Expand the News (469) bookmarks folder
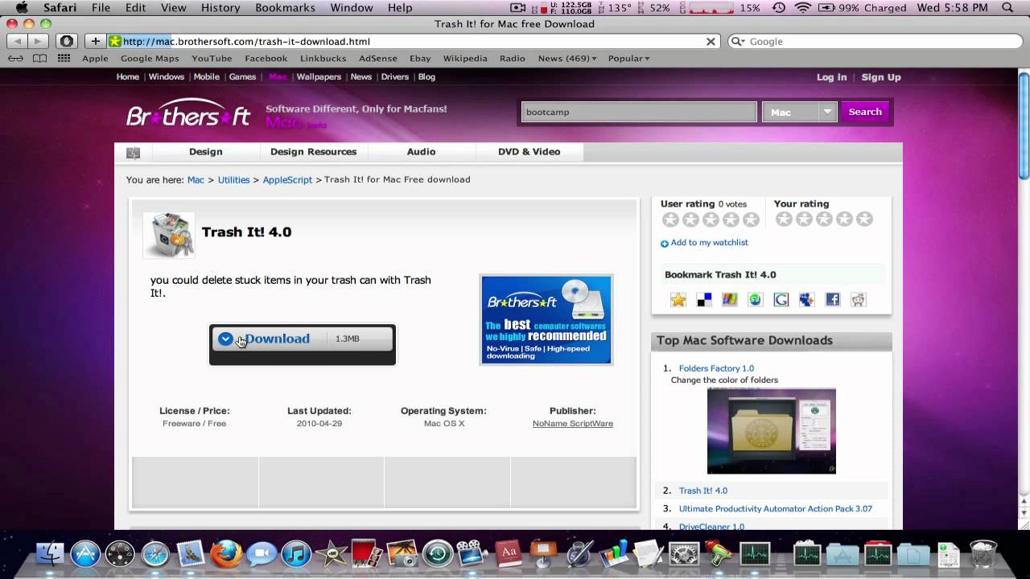This screenshot has width=1030, height=579. (567, 58)
